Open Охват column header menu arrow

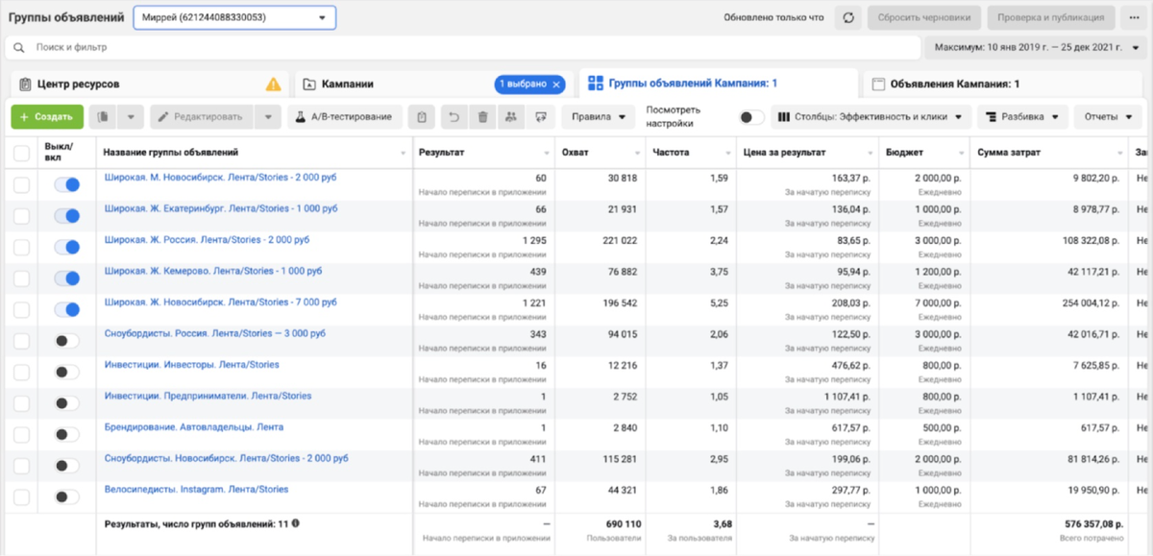click(x=636, y=154)
